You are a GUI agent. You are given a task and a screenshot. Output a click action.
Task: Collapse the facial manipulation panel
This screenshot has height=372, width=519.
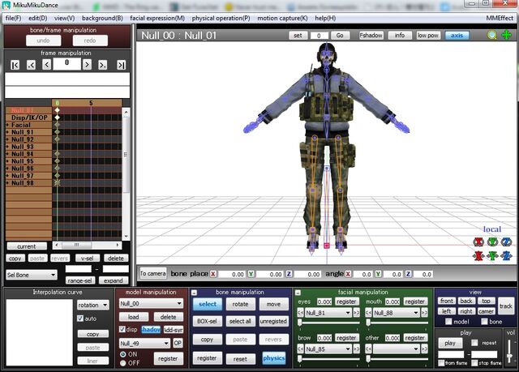(x=298, y=293)
